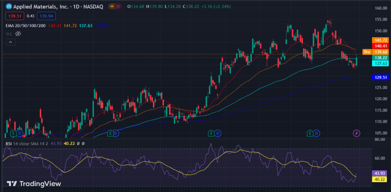Click the blue 129.51 price axis label
This screenshot has height=192, width=391.
[380, 77]
